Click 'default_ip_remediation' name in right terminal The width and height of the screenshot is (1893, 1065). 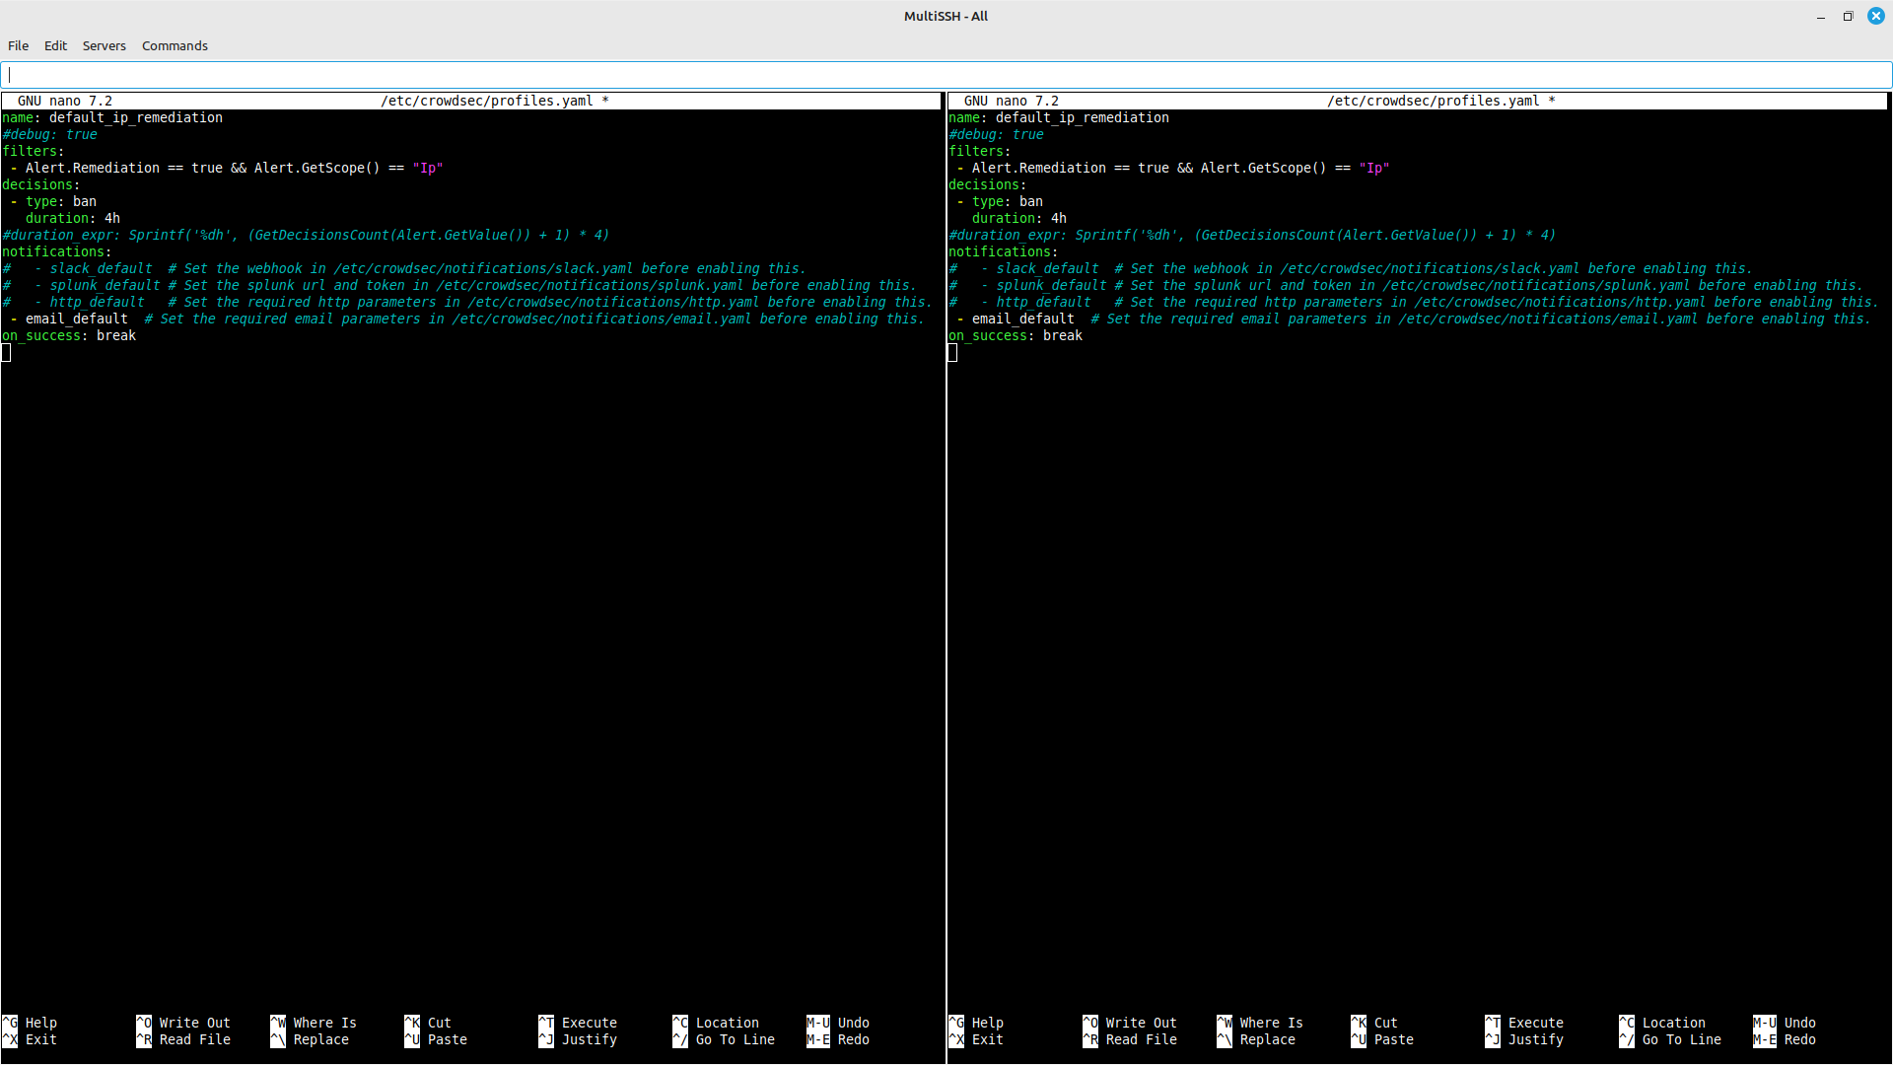click(x=1083, y=117)
